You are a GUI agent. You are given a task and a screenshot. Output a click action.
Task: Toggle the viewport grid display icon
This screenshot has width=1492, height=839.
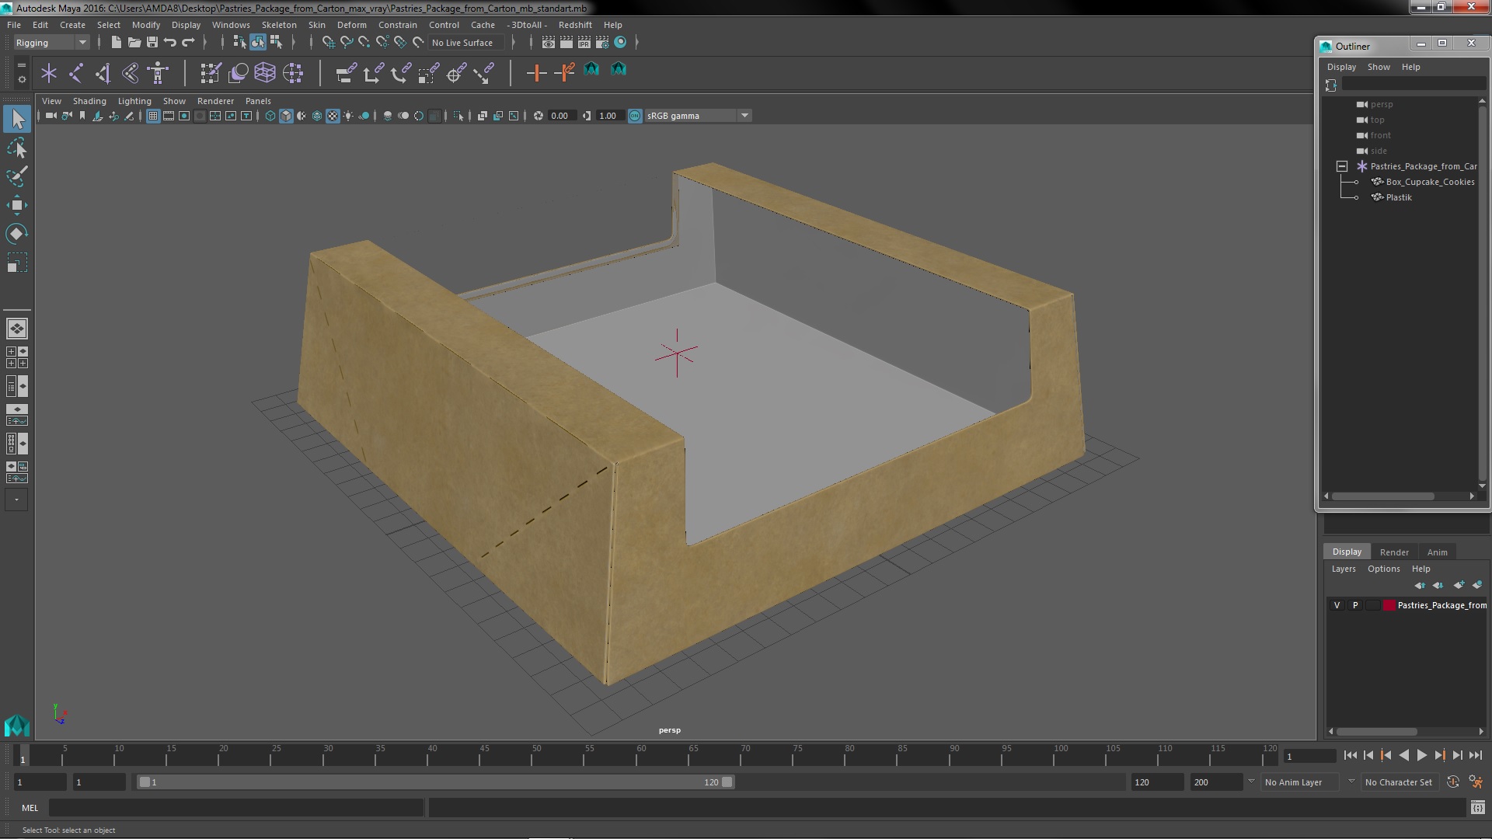153,116
